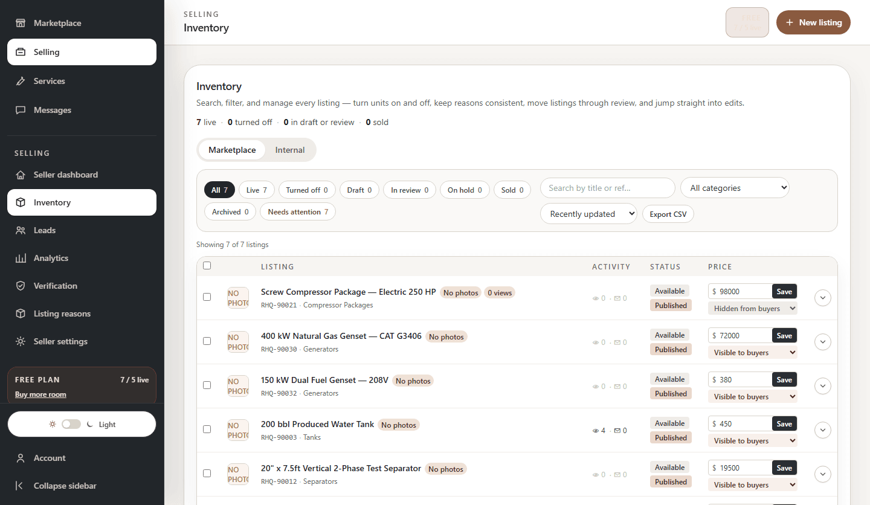This screenshot has height=505, width=870.
Task: Click Selling briefcase icon in sidebar
Action: coord(21,52)
